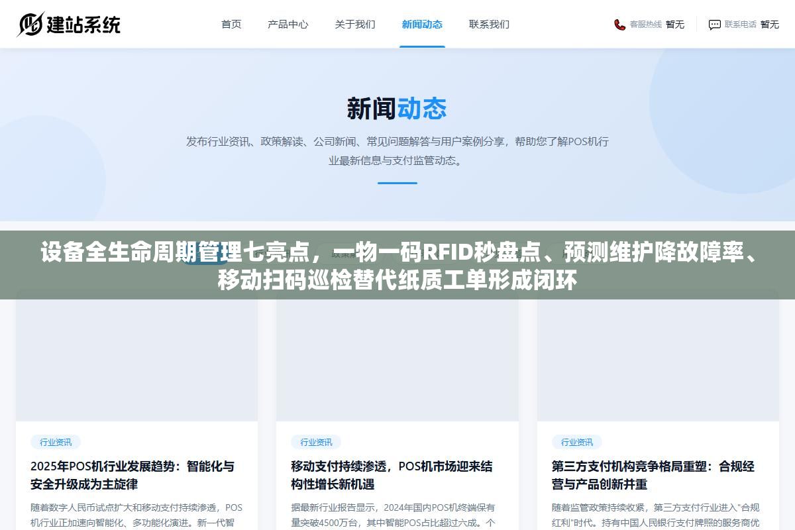This screenshot has width=795, height=530.
Task: Select the 新闻动态 nav tab
Action: tap(422, 25)
